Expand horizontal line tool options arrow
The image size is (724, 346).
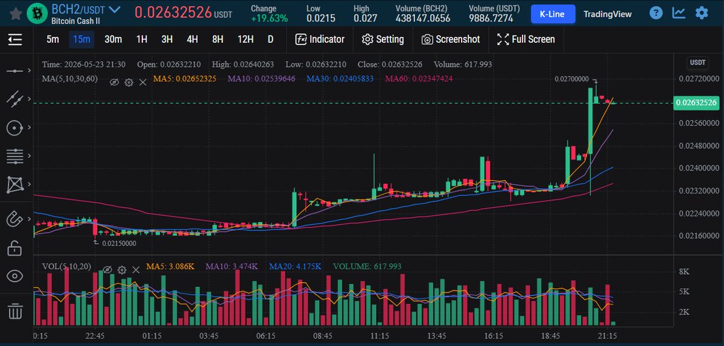[x=28, y=71]
